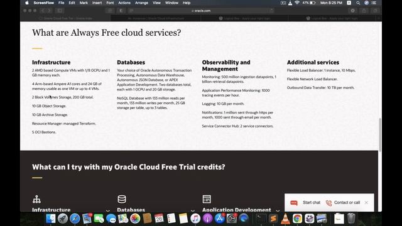Open the Font menu
This screenshot has height=226, width=402.
pos(110,3)
